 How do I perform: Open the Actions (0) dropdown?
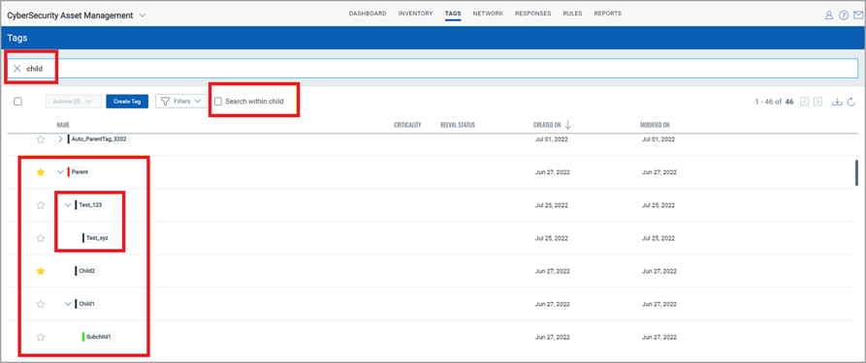tap(73, 102)
